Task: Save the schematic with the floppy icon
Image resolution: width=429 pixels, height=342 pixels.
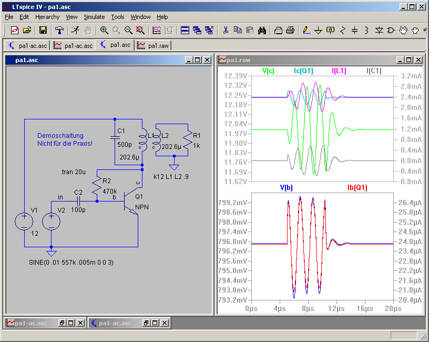Action: [x=43, y=30]
